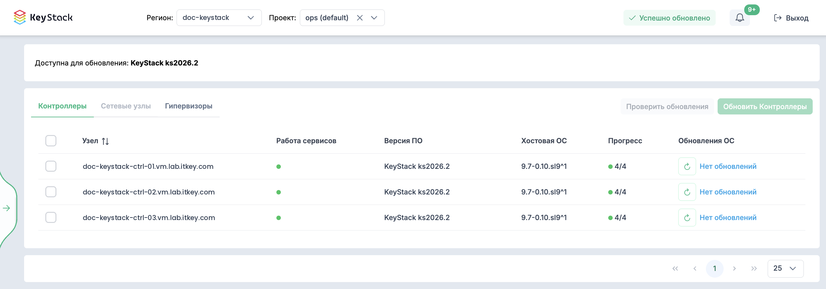Switch to the Сетевые узлы tab
The height and width of the screenshot is (289, 826).
click(x=126, y=106)
